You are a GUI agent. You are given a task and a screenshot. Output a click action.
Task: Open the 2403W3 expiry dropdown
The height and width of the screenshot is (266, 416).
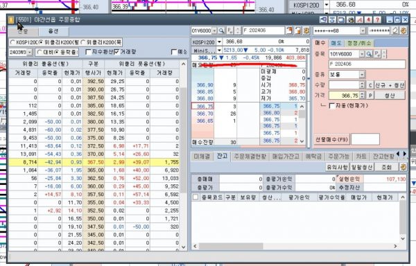click(x=29, y=52)
